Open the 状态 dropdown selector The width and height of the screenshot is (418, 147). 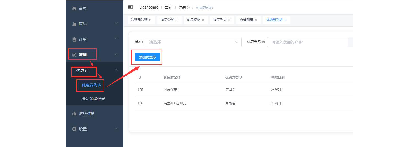click(193, 42)
